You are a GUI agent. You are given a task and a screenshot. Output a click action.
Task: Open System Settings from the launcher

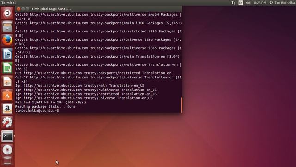pyautogui.click(x=7, y=122)
